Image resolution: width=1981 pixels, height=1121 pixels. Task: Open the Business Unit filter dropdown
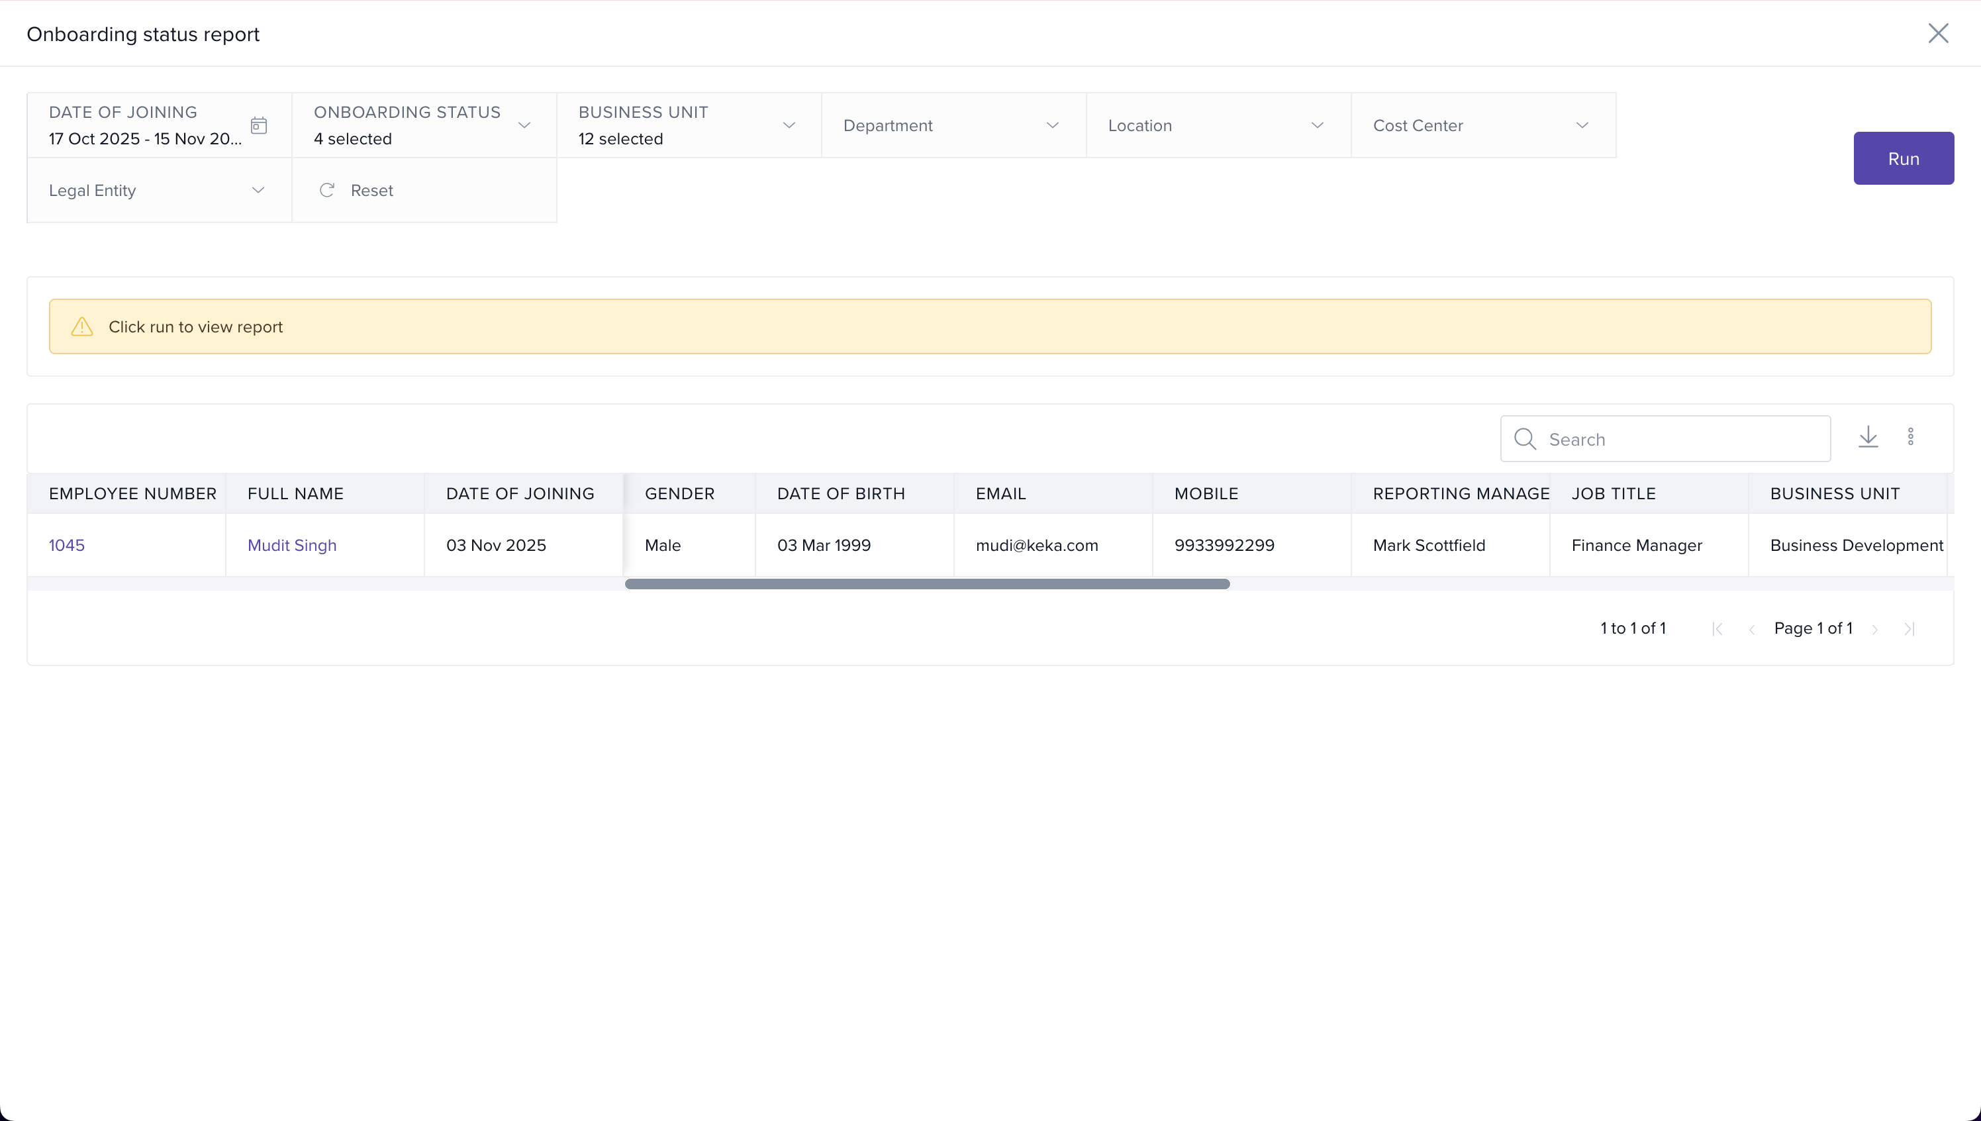click(789, 126)
